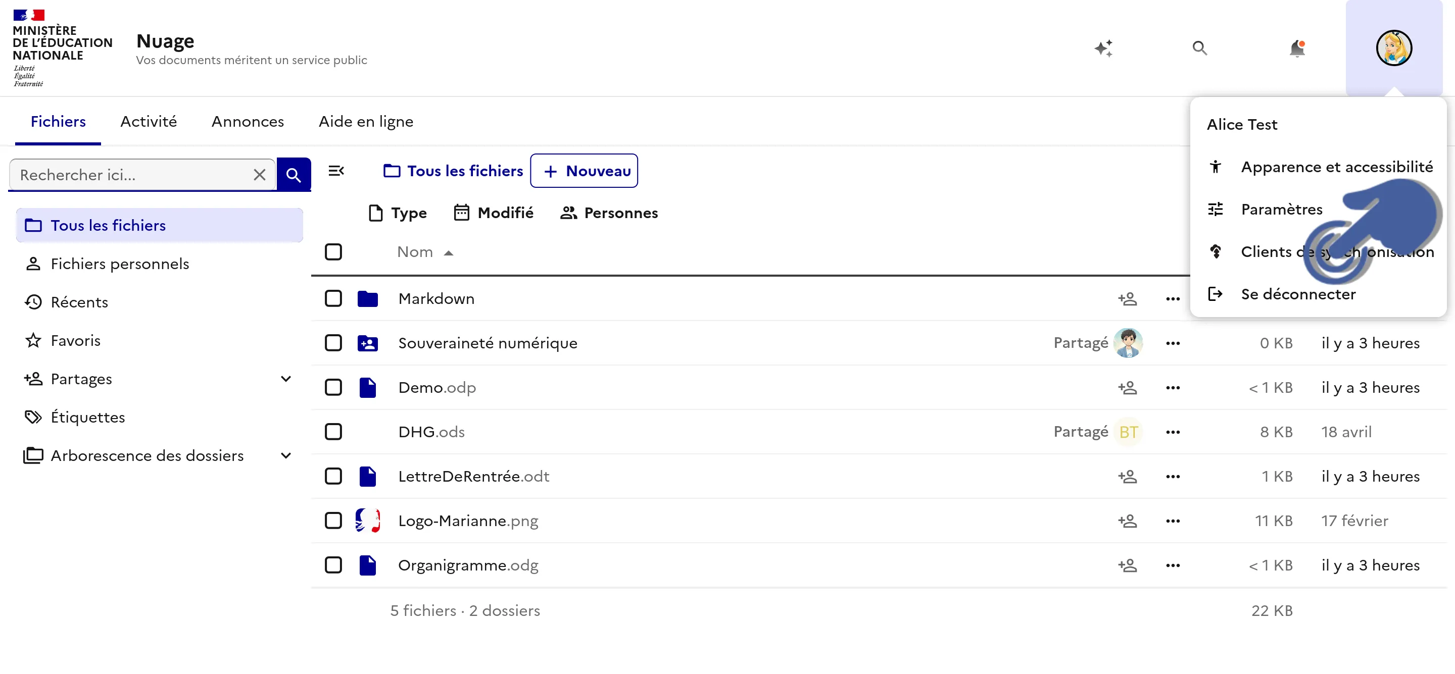Click Alice's user avatar
Image resolution: width=1455 pixels, height=674 pixels.
(1393, 48)
